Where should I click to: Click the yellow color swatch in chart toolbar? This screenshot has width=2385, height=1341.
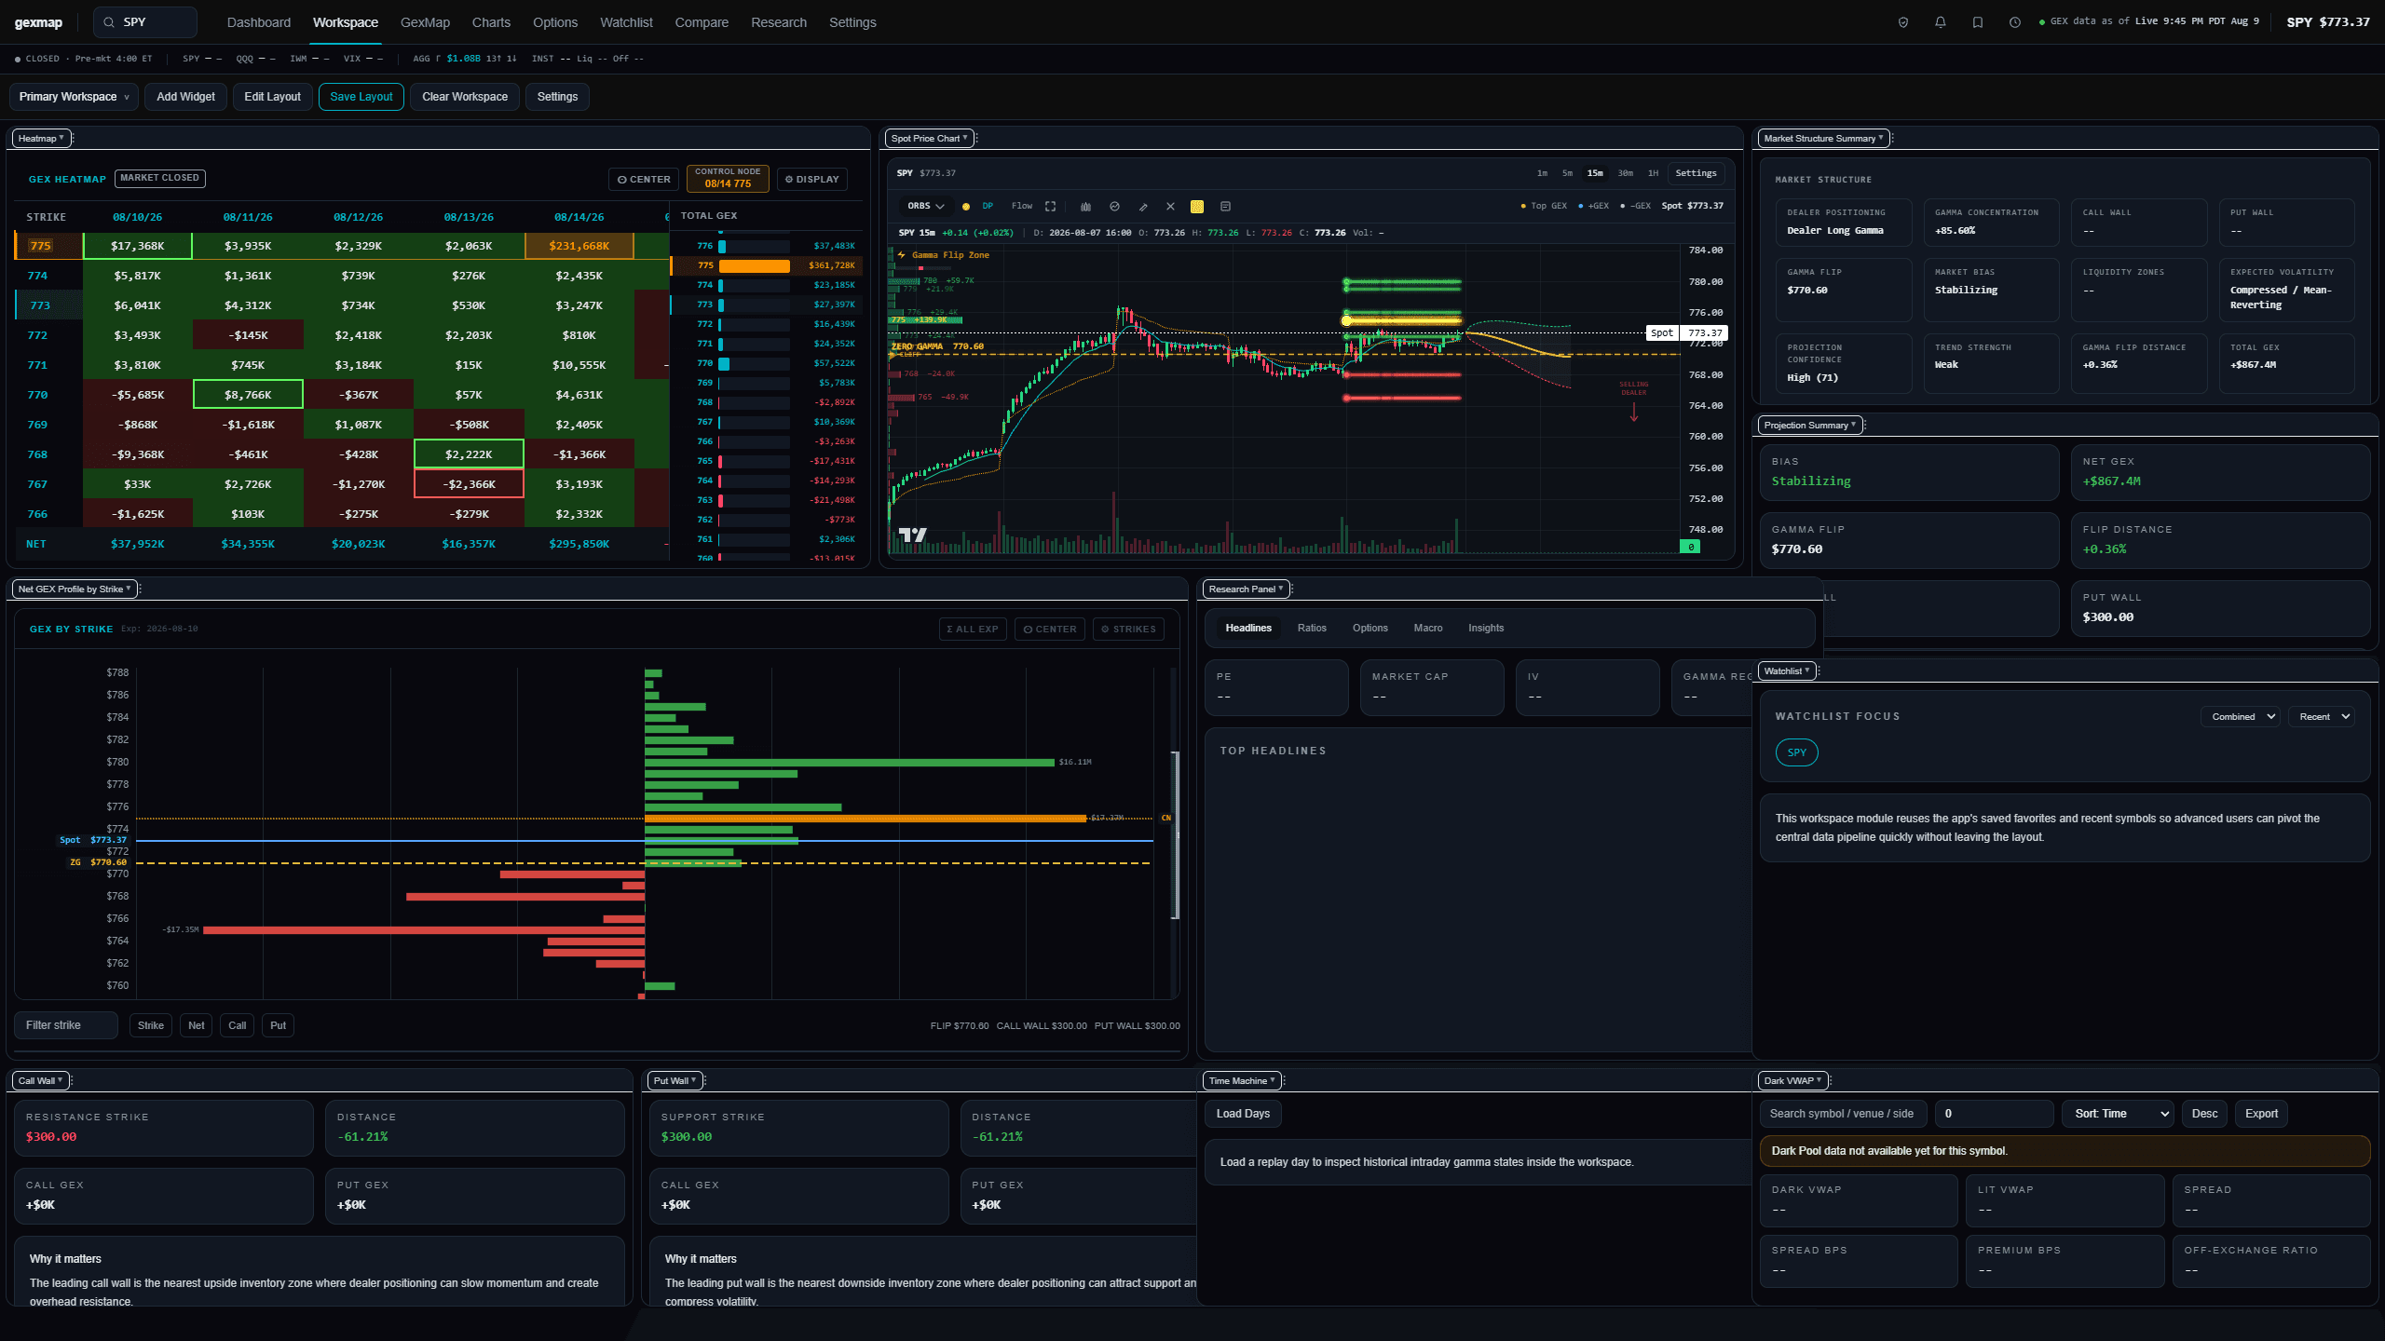tap(1197, 207)
